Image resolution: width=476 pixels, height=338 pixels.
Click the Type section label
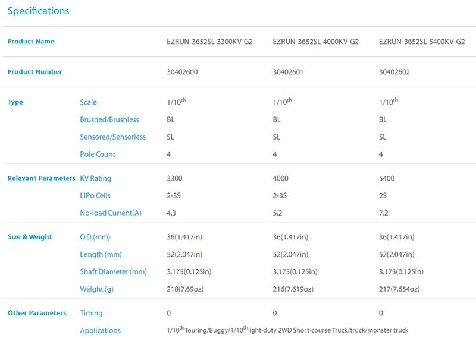pos(15,102)
